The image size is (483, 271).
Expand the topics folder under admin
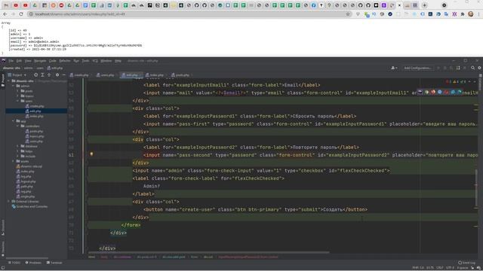(x=18, y=96)
